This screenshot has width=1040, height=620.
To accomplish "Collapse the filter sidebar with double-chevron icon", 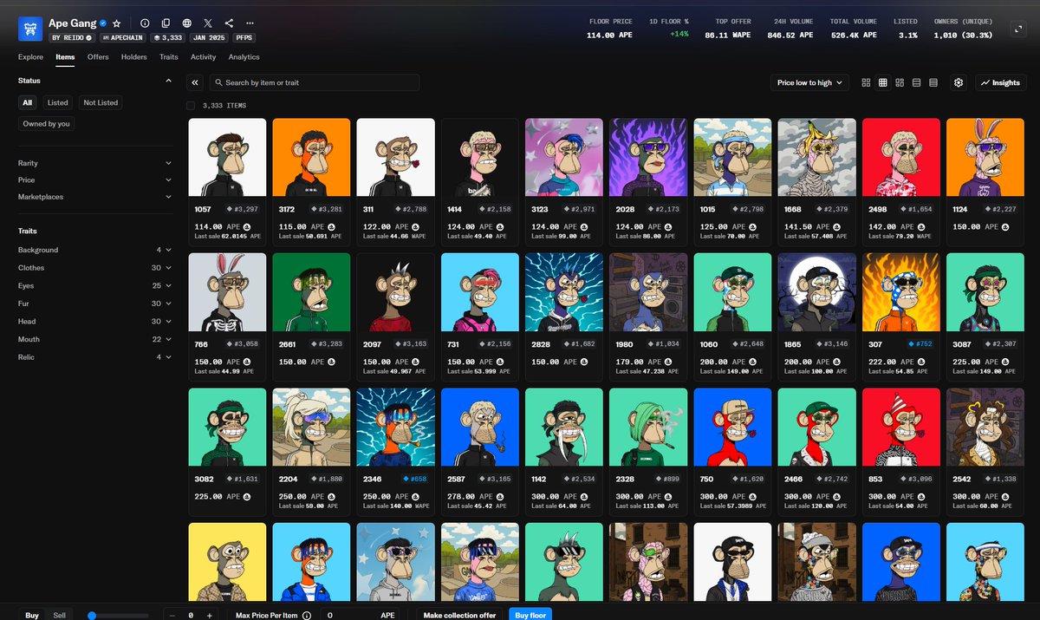I will (195, 82).
